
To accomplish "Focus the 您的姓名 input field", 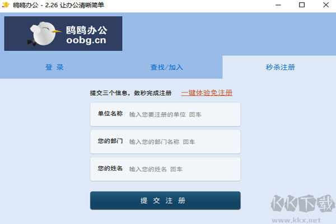I will pos(165,169).
